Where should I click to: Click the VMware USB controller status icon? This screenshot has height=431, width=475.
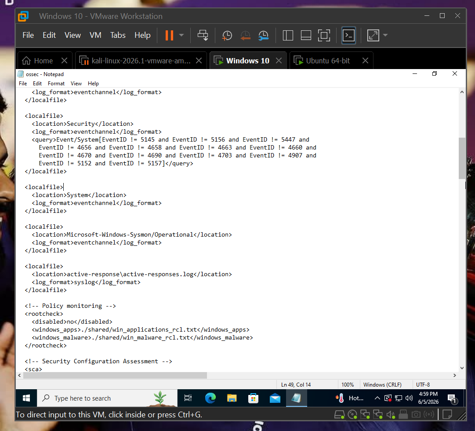pos(403,414)
